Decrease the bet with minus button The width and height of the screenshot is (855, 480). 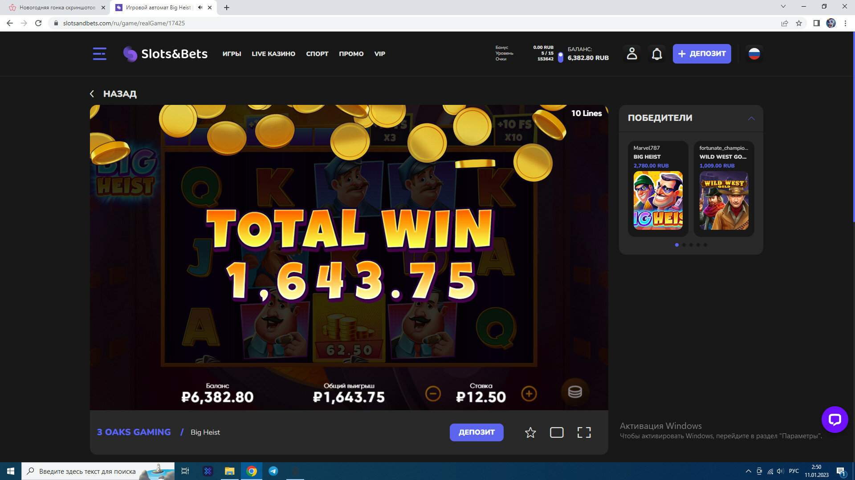tap(433, 394)
